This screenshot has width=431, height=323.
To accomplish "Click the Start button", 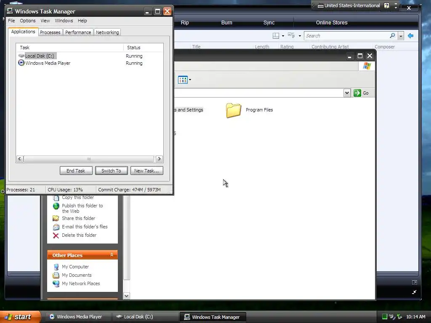I will pos(20,317).
